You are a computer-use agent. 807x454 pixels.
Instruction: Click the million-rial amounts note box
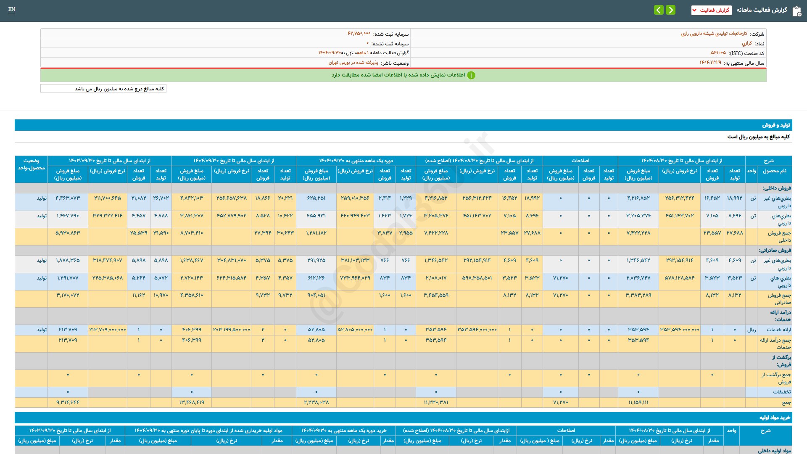[x=103, y=89]
